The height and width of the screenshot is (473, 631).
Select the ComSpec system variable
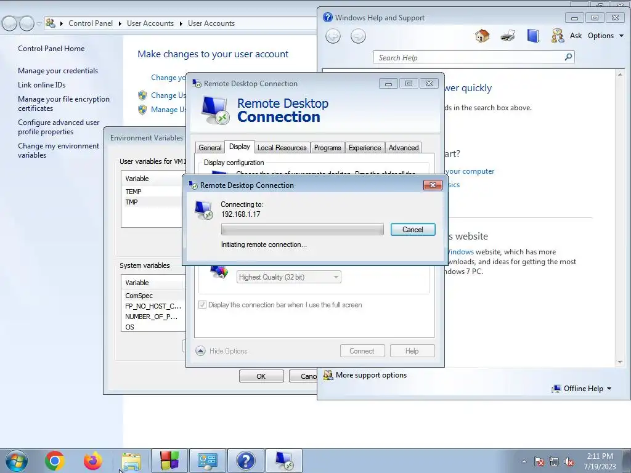tap(153, 296)
